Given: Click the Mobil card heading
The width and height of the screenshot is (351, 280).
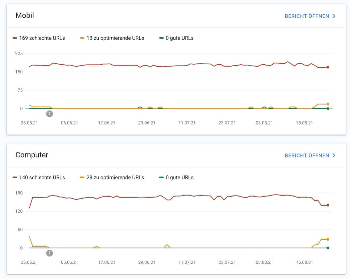Looking at the screenshot, I should point(25,15).
